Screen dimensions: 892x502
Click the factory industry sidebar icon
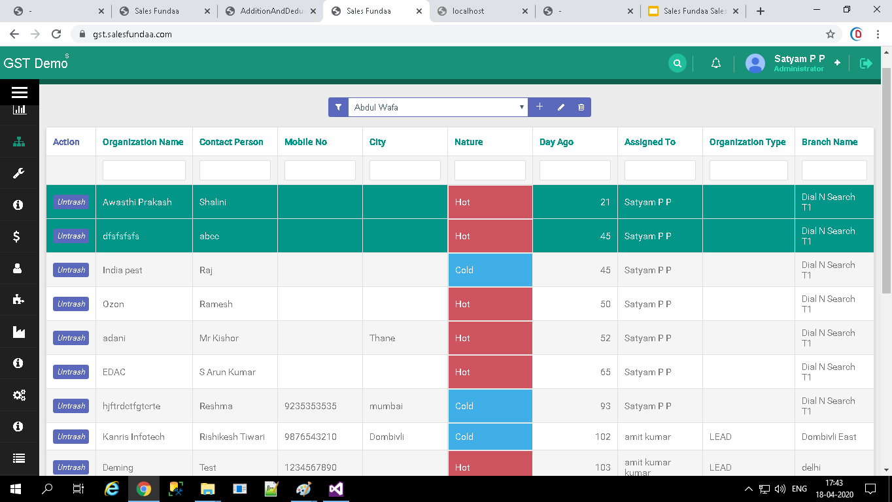point(19,332)
